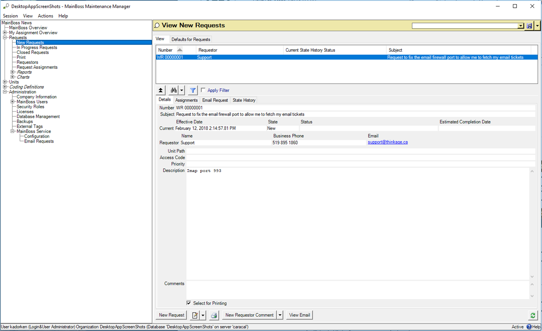Open the support@thinkage.ca email link

click(387, 142)
